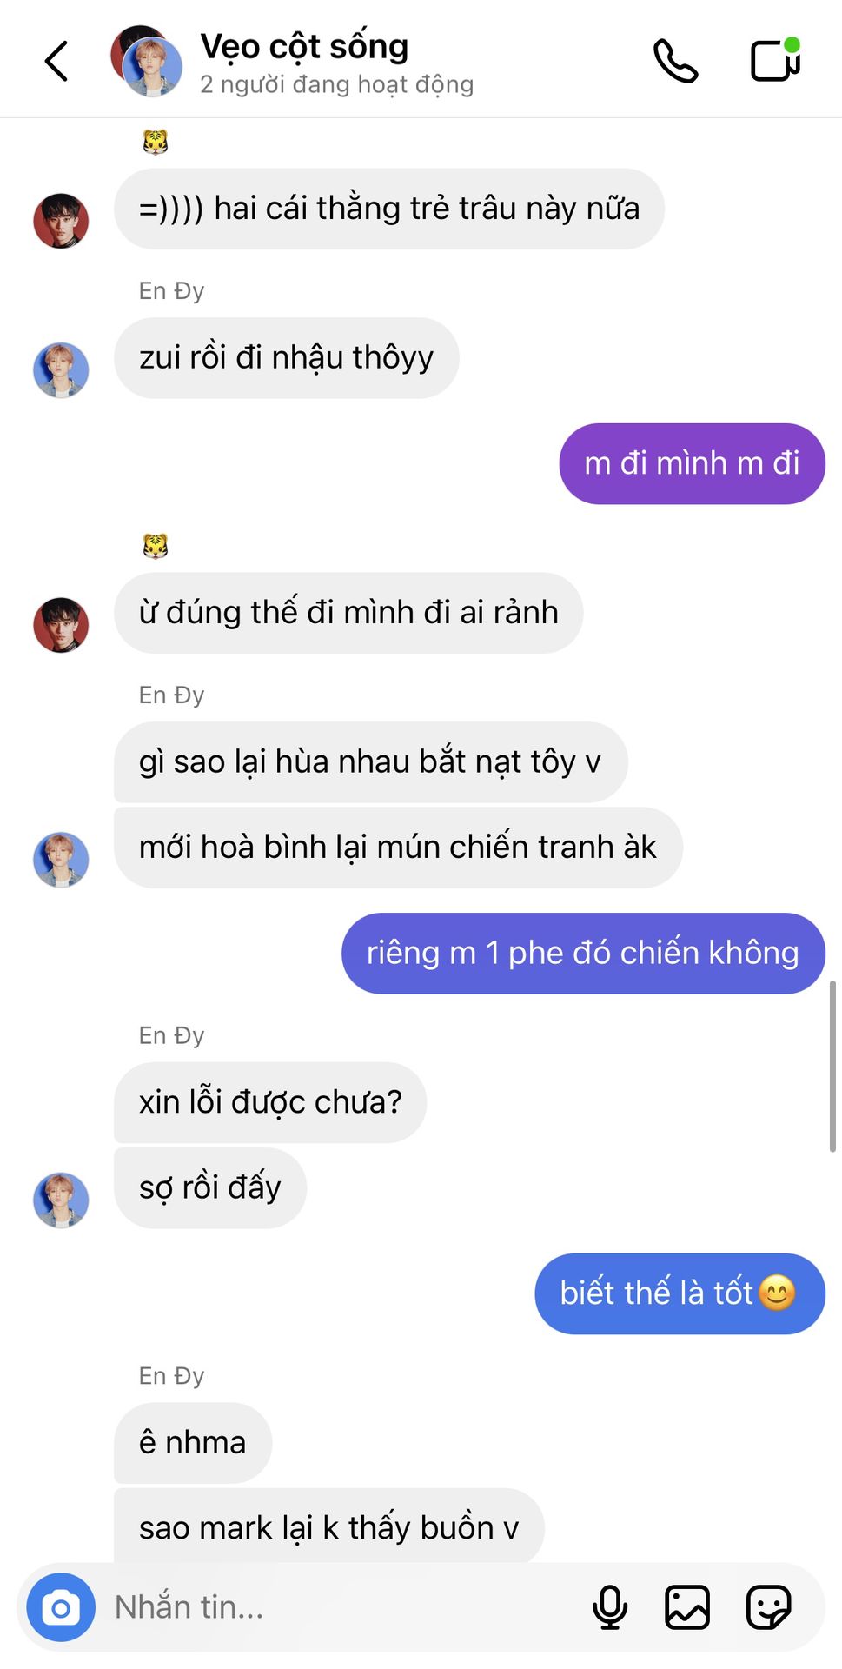Screen dimensions: 842x1669
Task: Open the sticker picker icon
Action: pos(769,1607)
